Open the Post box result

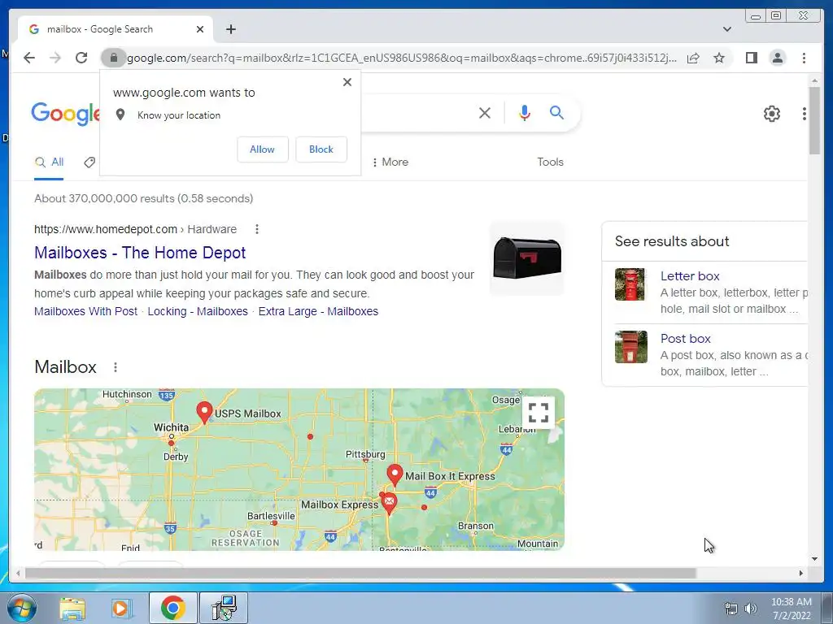(685, 339)
